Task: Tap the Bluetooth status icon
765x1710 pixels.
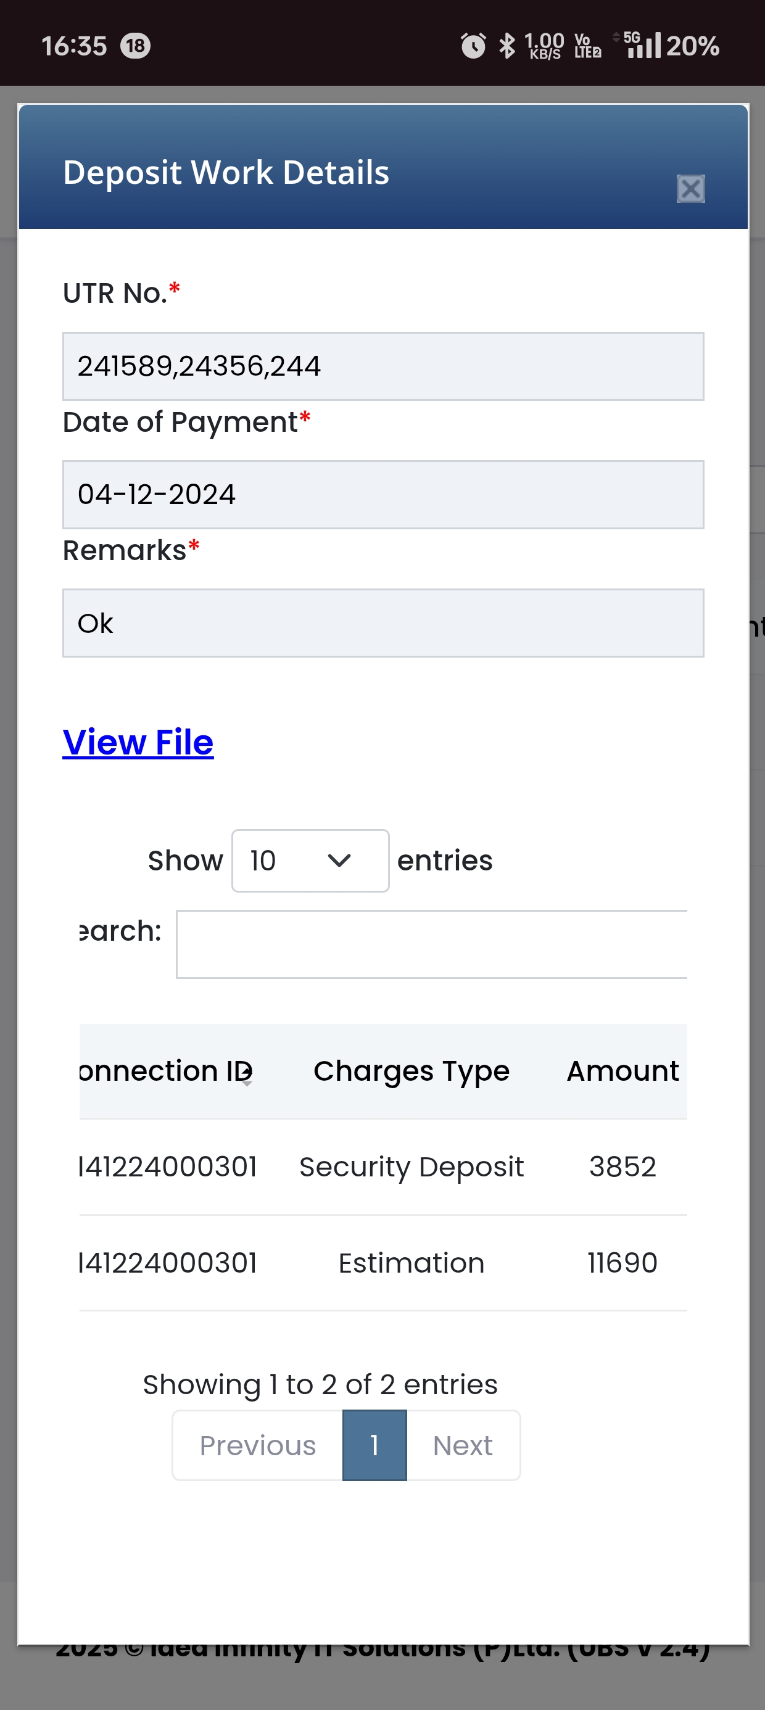Action: pyautogui.click(x=507, y=46)
